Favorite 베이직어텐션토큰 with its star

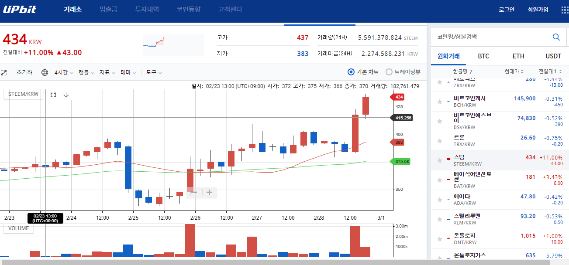click(440, 180)
